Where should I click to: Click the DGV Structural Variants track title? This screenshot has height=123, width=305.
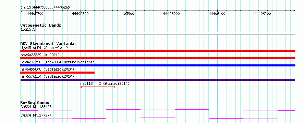pos(48,44)
